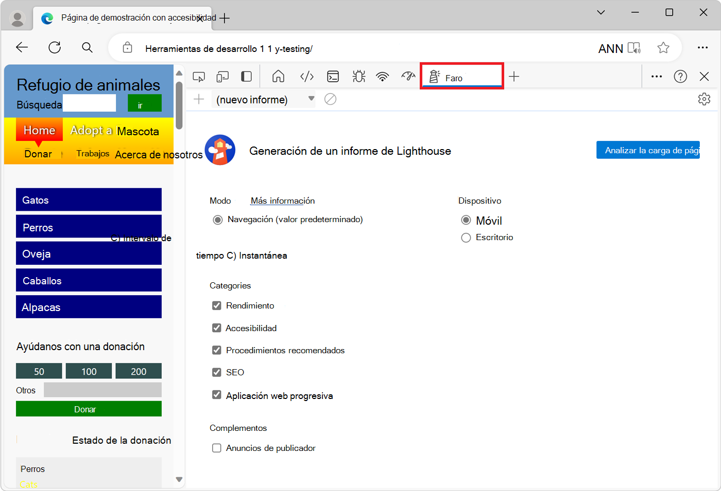
Task: Select the Inspect element tool
Action: click(x=199, y=76)
